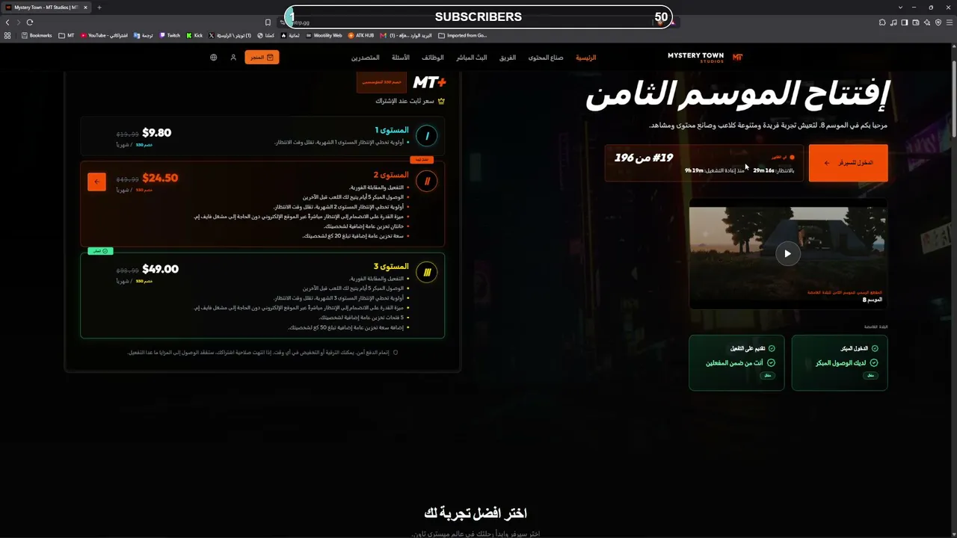Close the Mystery Town browser tab
The image size is (957, 538).
point(86,7)
